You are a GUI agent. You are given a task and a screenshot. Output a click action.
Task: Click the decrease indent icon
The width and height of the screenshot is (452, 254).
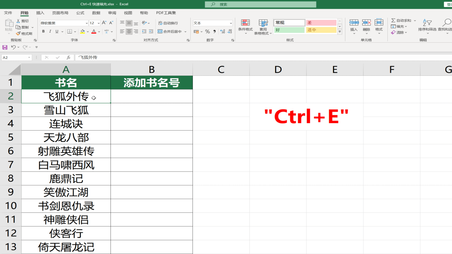(x=144, y=31)
